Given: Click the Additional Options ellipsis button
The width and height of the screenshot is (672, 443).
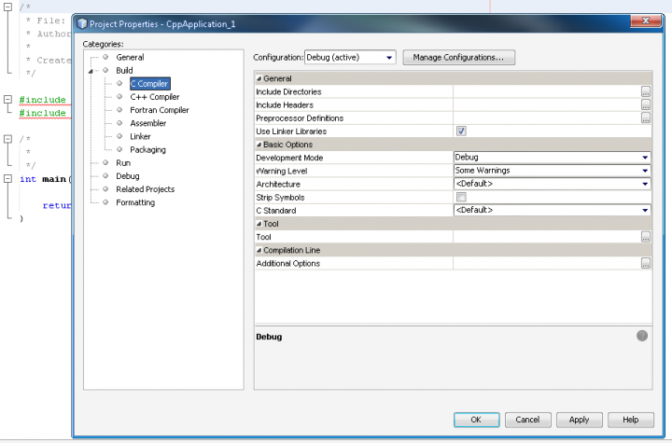Looking at the screenshot, I should click(645, 264).
